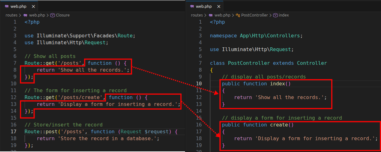Screen dimensions: 381x152
Task: Click the opening brace on line 8 of right pane
Action: [x=212, y=70]
